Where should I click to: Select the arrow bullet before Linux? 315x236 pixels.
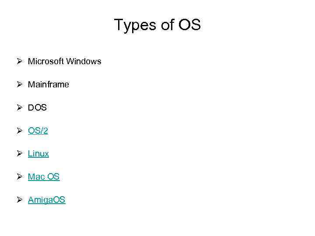[21, 154]
